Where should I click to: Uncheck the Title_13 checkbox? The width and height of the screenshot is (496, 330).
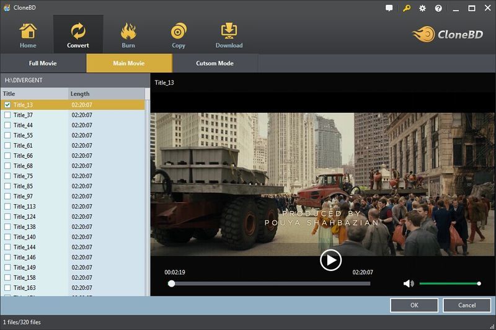click(x=7, y=105)
